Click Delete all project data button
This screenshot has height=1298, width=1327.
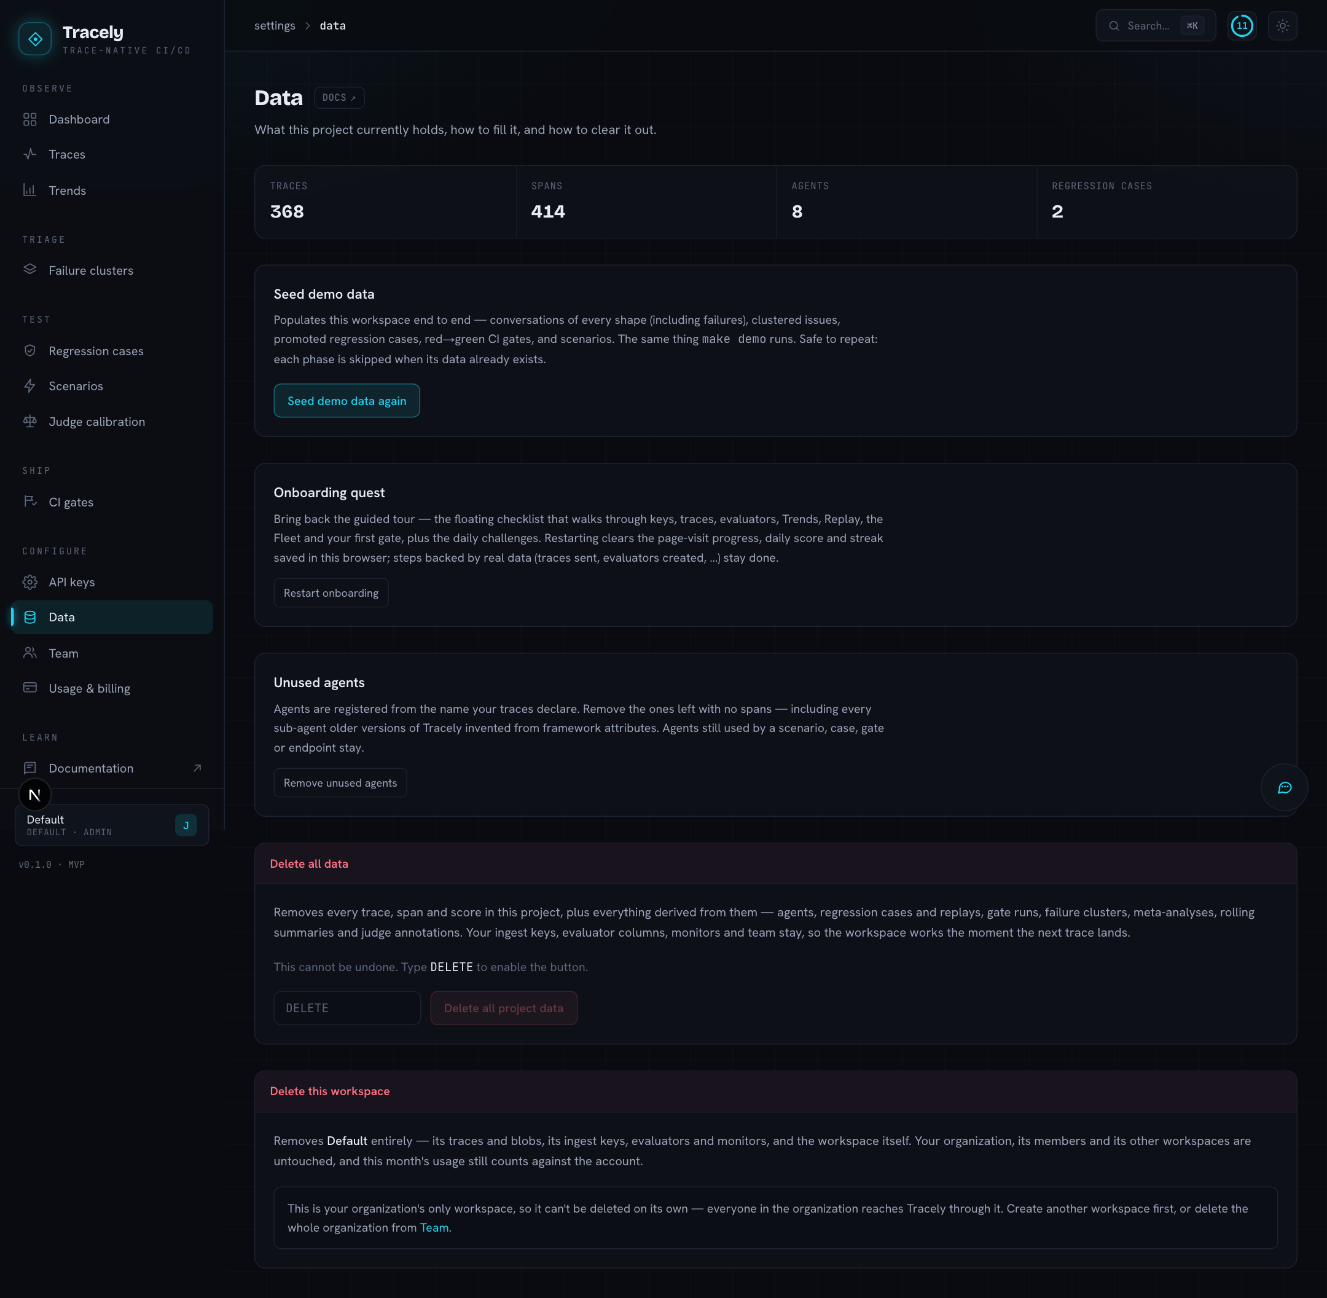(x=504, y=1007)
